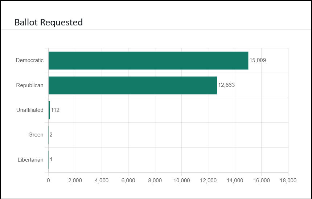Click the value 1 next to Libertarian

tap(51, 159)
